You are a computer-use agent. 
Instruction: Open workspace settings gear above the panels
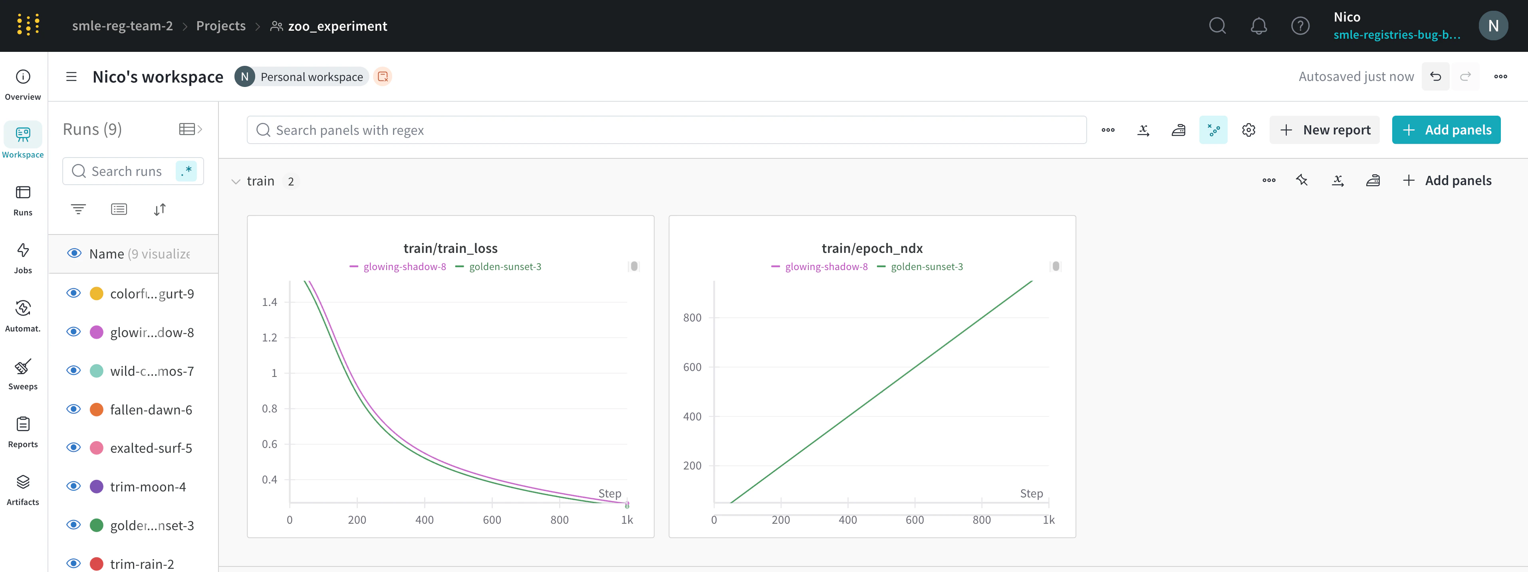coord(1248,129)
